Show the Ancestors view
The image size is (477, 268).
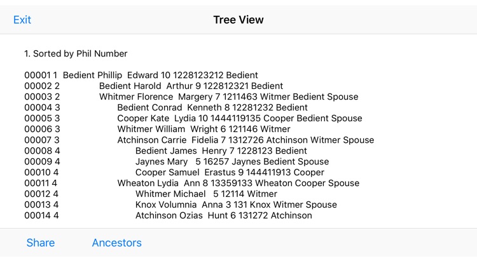tap(117, 243)
